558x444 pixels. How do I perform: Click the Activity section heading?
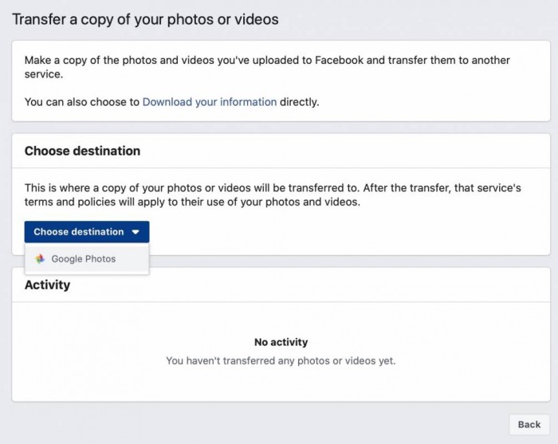point(47,285)
